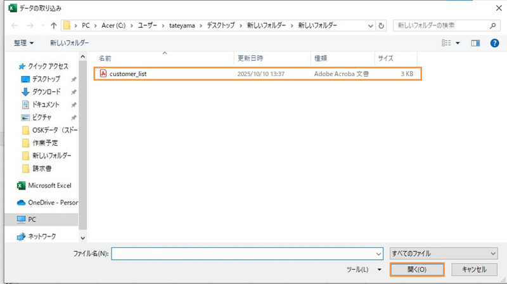Click pin icon beside デスクトップ

(x=74, y=79)
